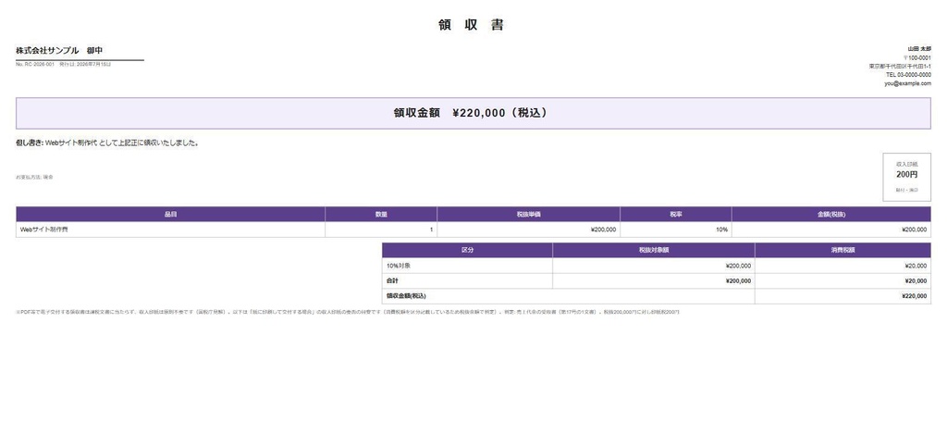The height and width of the screenshot is (422, 947).
Task: Click the 品目 column header
Action: pos(170,215)
